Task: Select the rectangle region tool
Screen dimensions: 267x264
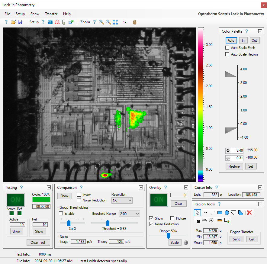Action: pos(220,213)
